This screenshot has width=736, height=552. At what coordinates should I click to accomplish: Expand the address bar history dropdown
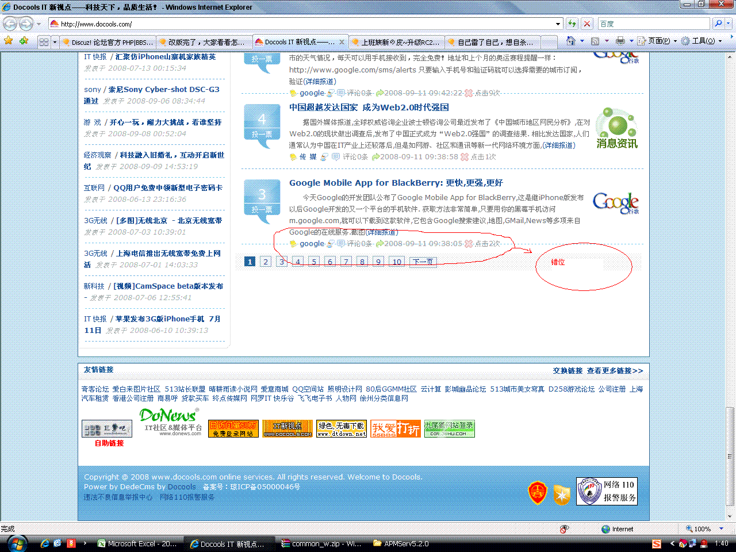tap(558, 24)
